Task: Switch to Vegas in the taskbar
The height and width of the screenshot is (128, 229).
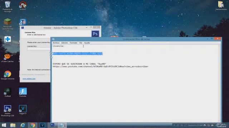Action: pyautogui.click(x=42, y=125)
